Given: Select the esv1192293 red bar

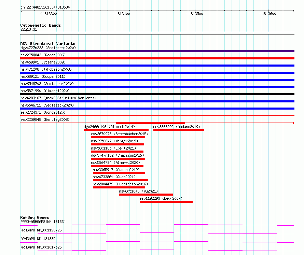Looking at the screenshot, I should click(166, 202).
